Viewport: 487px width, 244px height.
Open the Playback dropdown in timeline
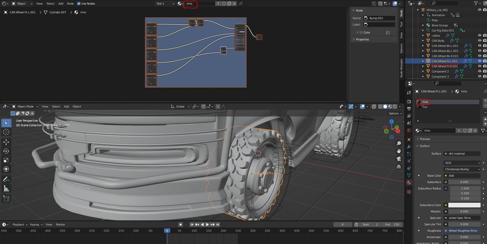pyautogui.click(x=19, y=225)
